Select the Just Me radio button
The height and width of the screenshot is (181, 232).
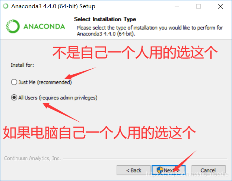[14, 82]
